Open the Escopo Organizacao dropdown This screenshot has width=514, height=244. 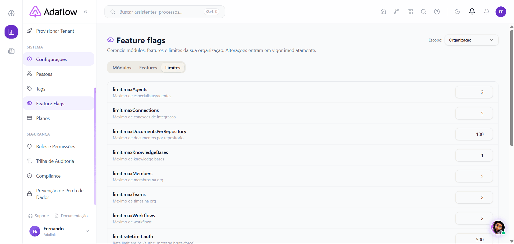pos(471,40)
